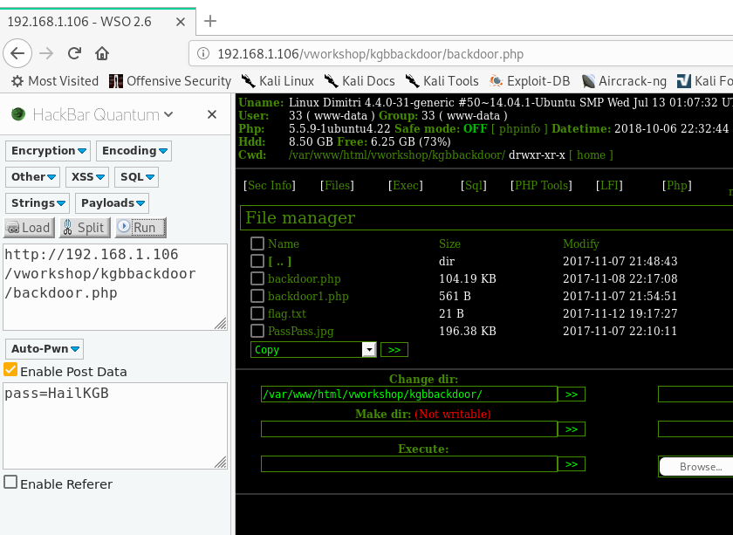This screenshot has height=535, width=733.
Task: Switch to the Sec Info tab
Action: click(x=270, y=185)
